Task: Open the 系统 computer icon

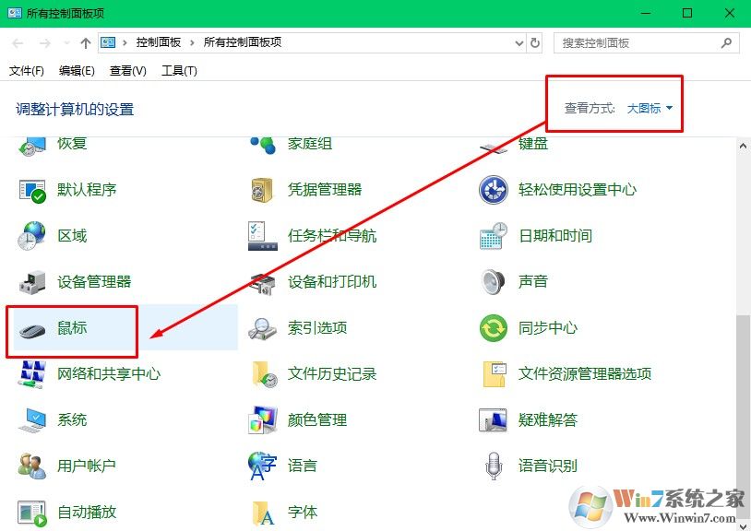Action: coord(32,420)
